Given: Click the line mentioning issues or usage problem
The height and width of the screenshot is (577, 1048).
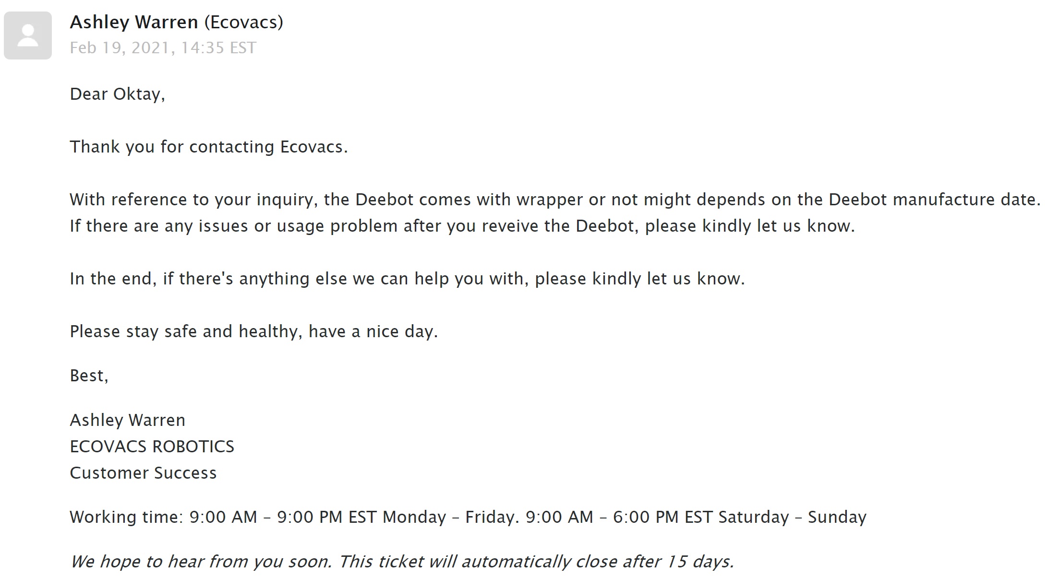Looking at the screenshot, I should (463, 226).
